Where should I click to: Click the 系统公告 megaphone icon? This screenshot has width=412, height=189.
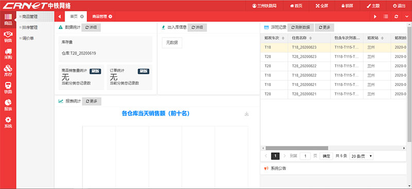click(x=266, y=168)
